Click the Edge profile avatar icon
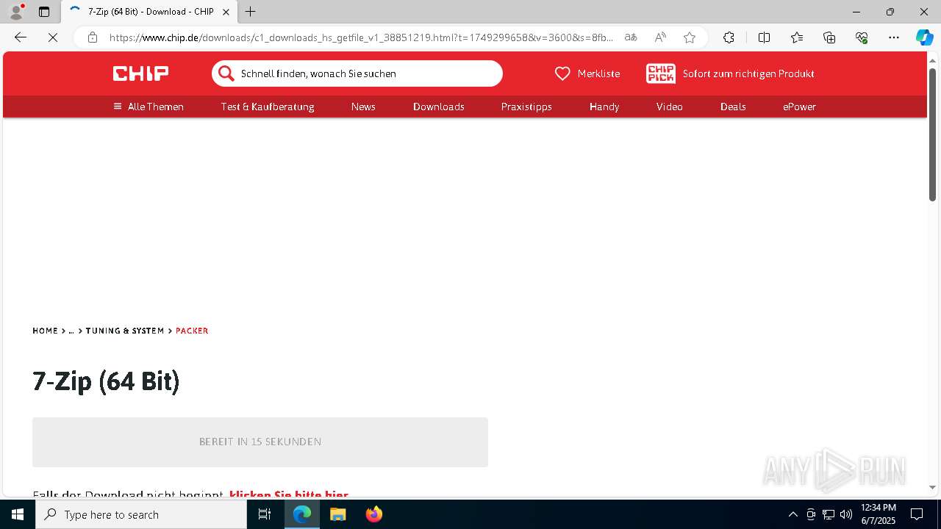 16,12
